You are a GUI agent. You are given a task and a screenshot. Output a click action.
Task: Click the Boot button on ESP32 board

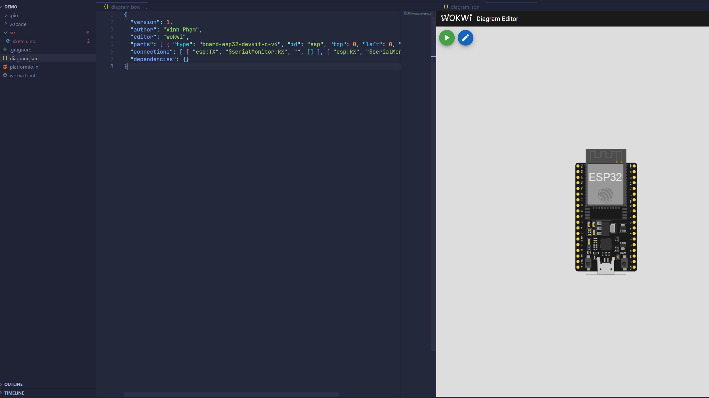624,264
